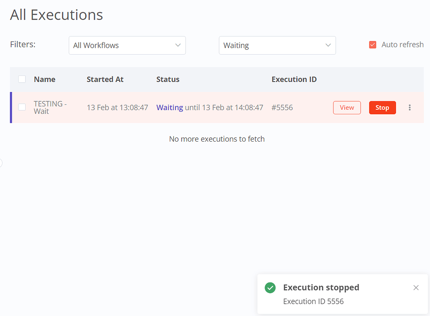
Task: Click the green success checkmark in the notification
Action: [x=270, y=287]
